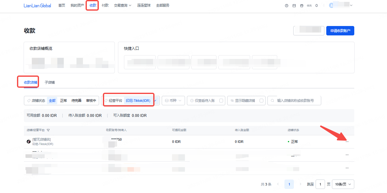The height and width of the screenshot is (193, 387).
Task: Focus the 输入店铺名称或收款账号 search field
Action: [x=294, y=101]
